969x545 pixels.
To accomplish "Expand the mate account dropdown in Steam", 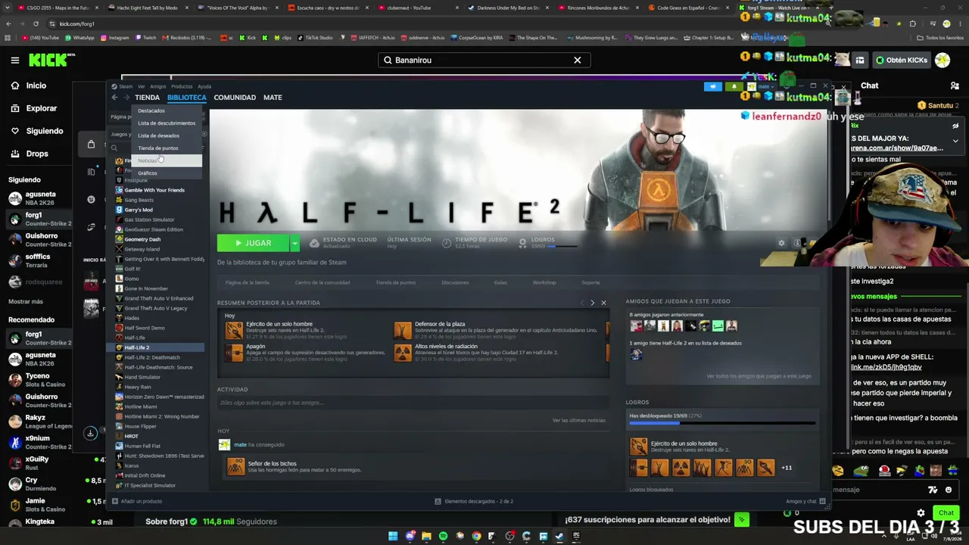I will 765,86.
